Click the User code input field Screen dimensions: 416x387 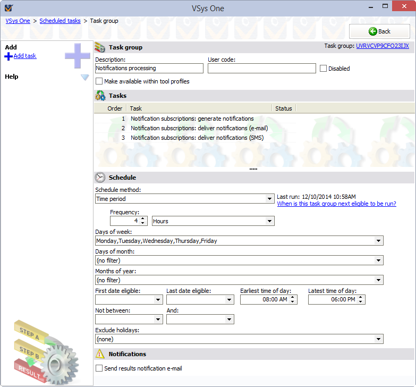pos(261,68)
